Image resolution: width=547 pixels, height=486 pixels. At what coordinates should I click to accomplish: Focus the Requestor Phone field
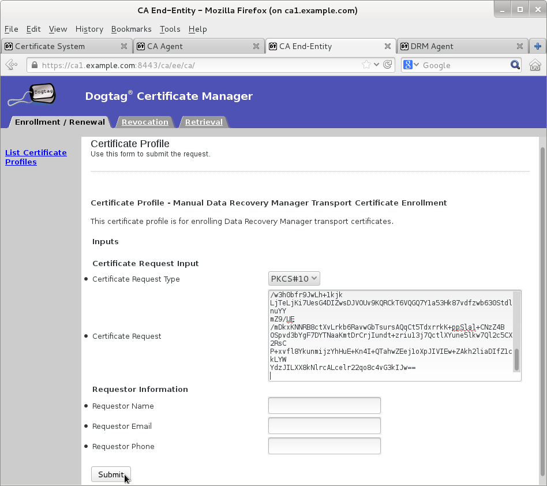(x=324, y=446)
